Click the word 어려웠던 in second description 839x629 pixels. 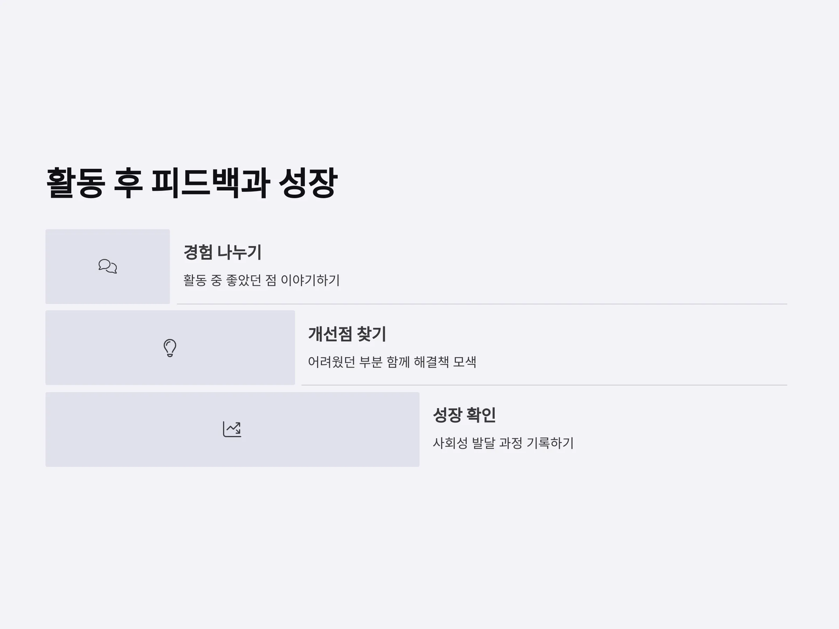point(331,362)
